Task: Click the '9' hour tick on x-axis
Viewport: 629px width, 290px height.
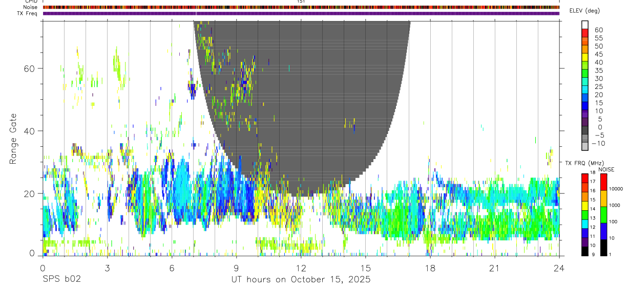Action: click(236, 268)
